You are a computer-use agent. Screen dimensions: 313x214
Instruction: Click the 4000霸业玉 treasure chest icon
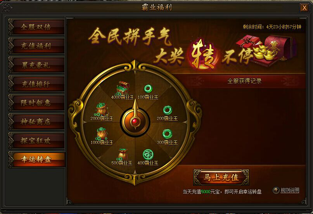point(122,88)
